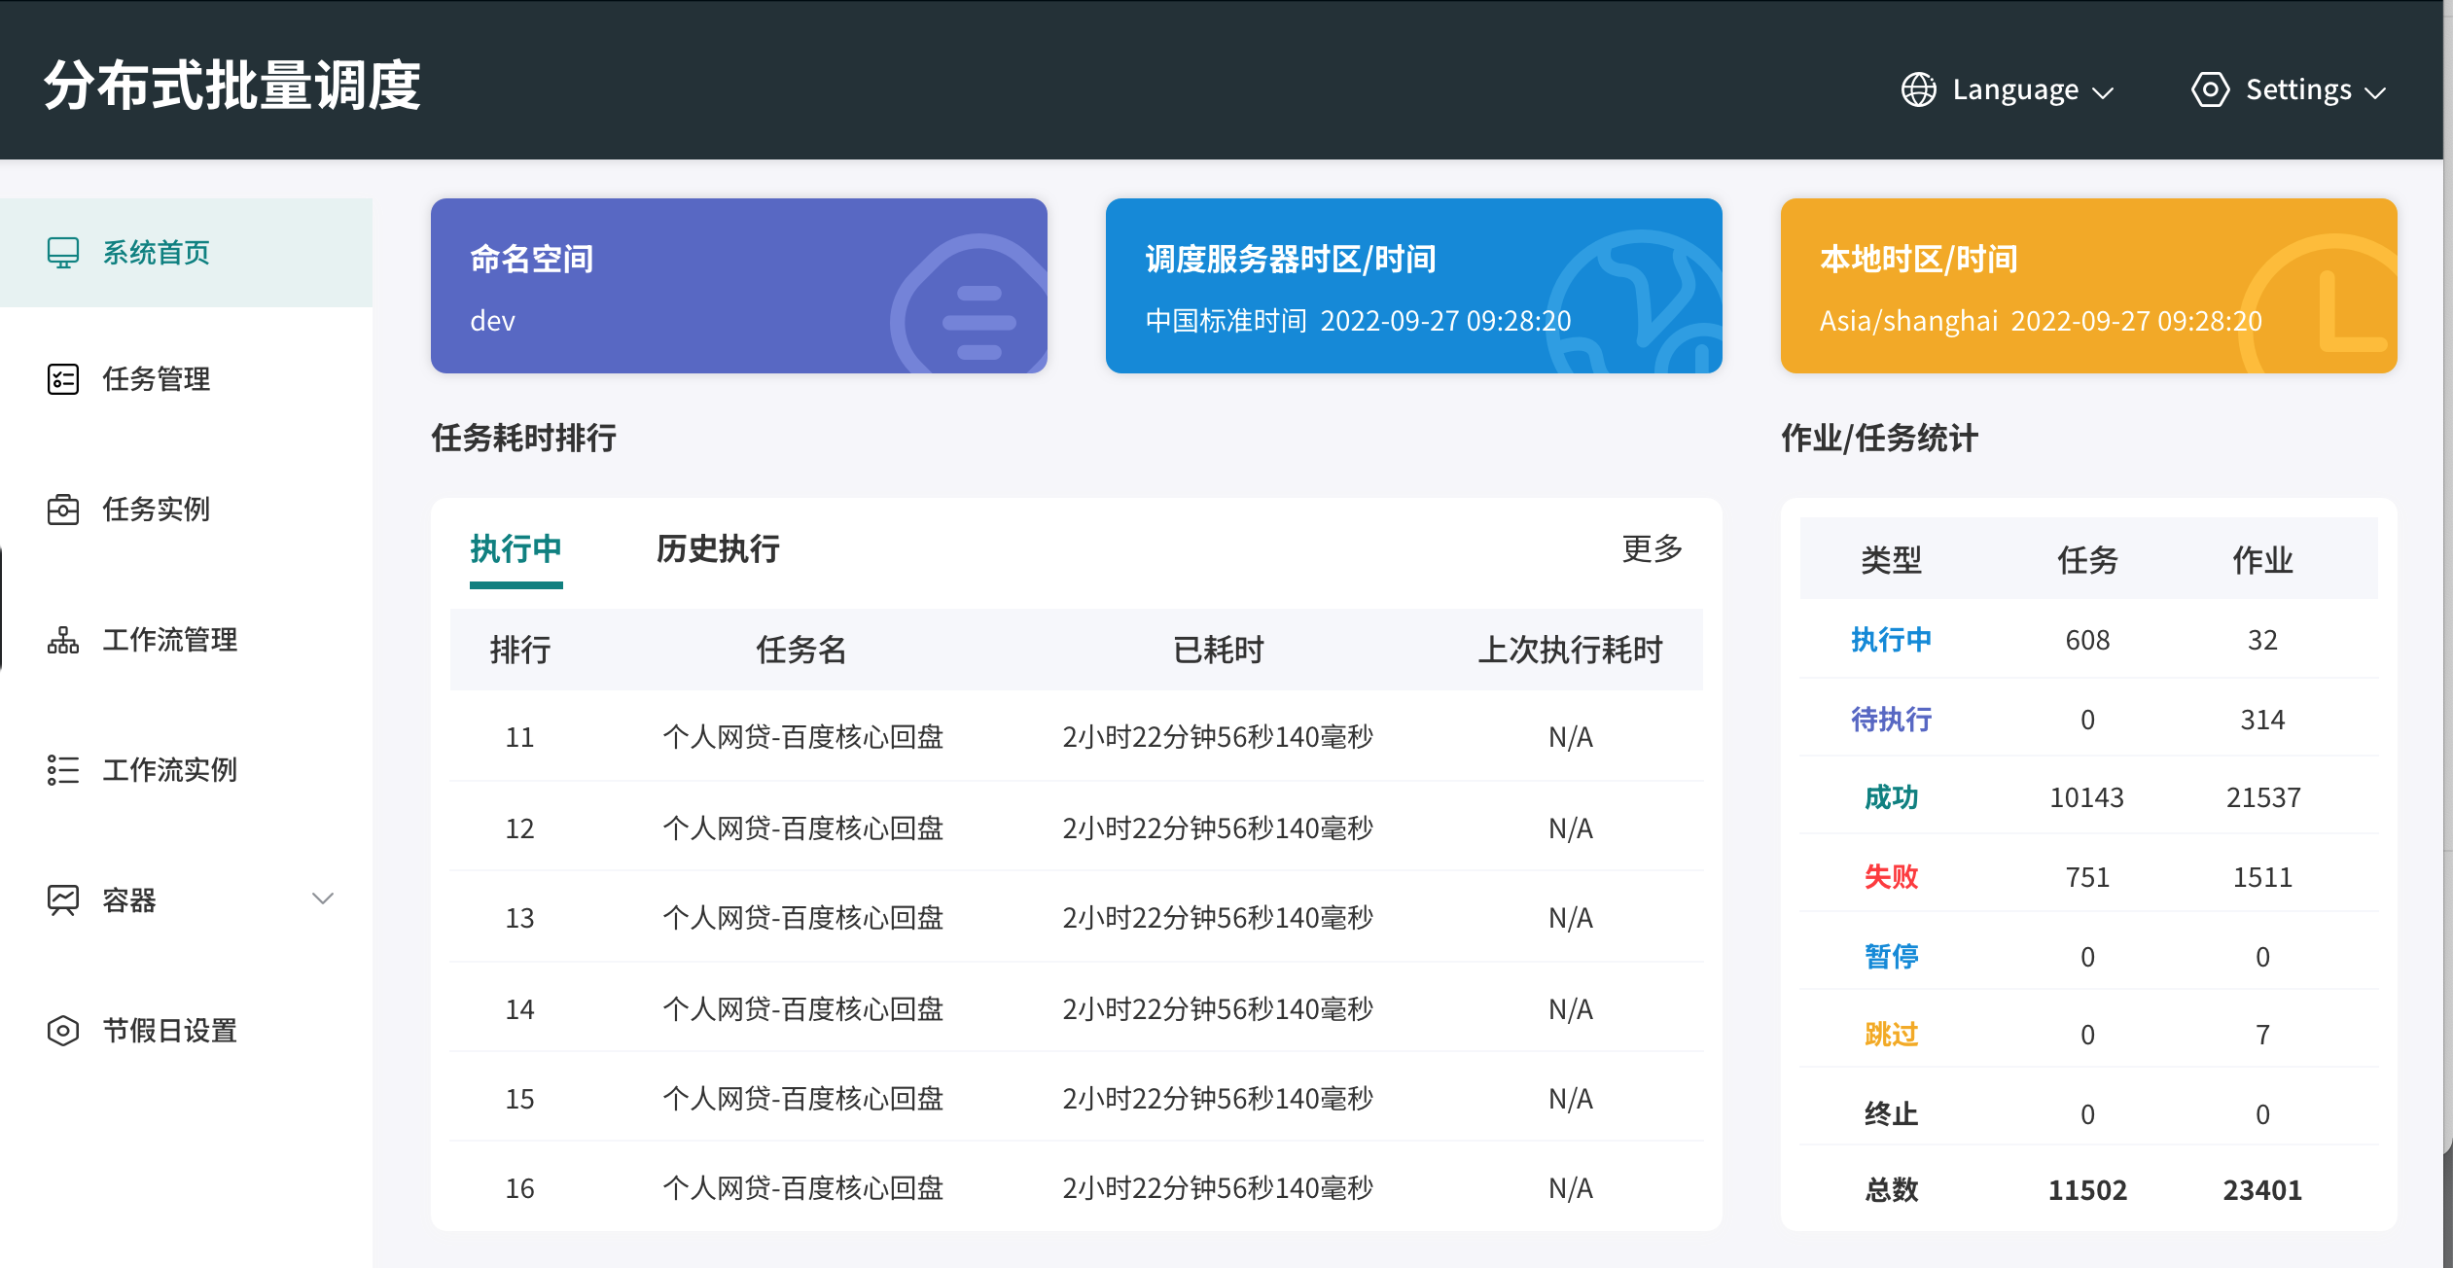2453x1268 pixels.
Task: Click the Settings gear icon
Action: [2210, 89]
